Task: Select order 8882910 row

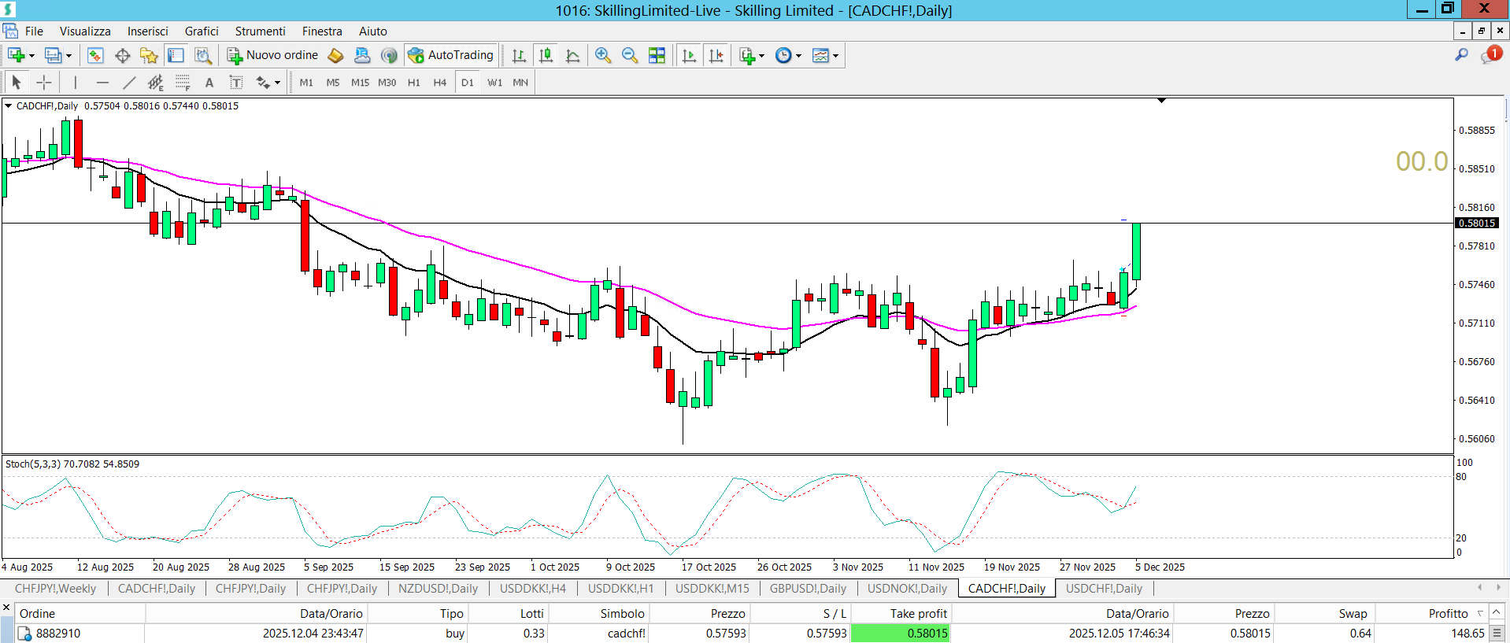Action: (58, 634)
